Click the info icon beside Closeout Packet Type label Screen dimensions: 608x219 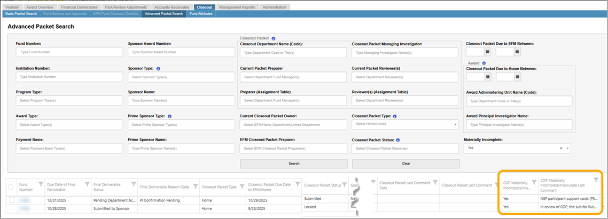394,116
